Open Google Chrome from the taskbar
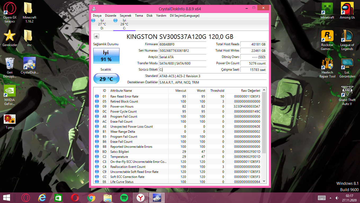360x203 pixels. click(x=91, y=198)
